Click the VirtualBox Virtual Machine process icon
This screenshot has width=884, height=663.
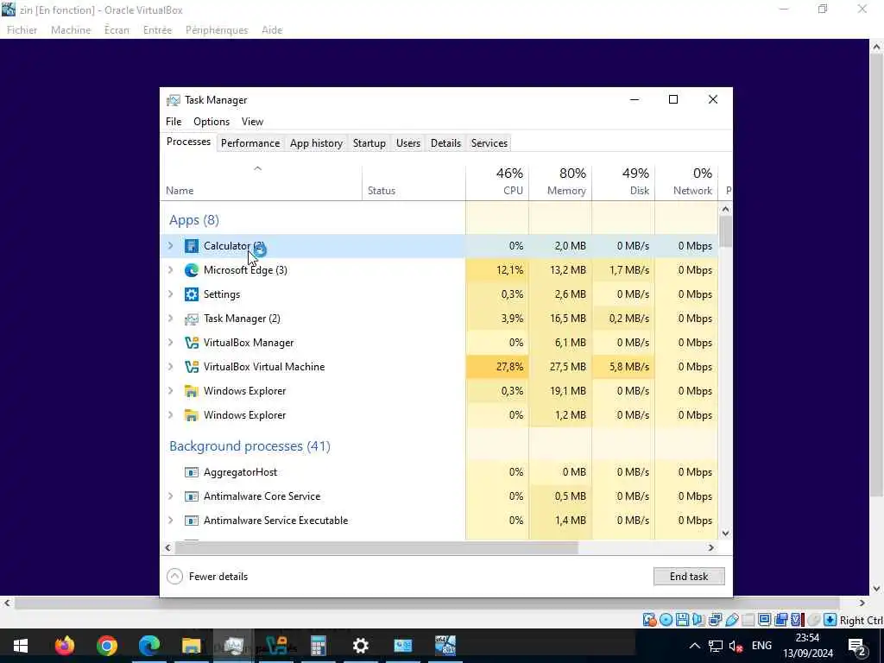click(x=192, y=367)
